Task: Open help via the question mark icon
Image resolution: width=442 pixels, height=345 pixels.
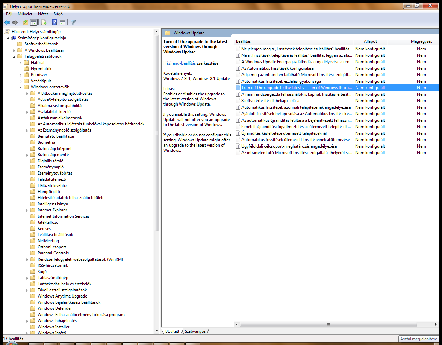Action: 54,22
